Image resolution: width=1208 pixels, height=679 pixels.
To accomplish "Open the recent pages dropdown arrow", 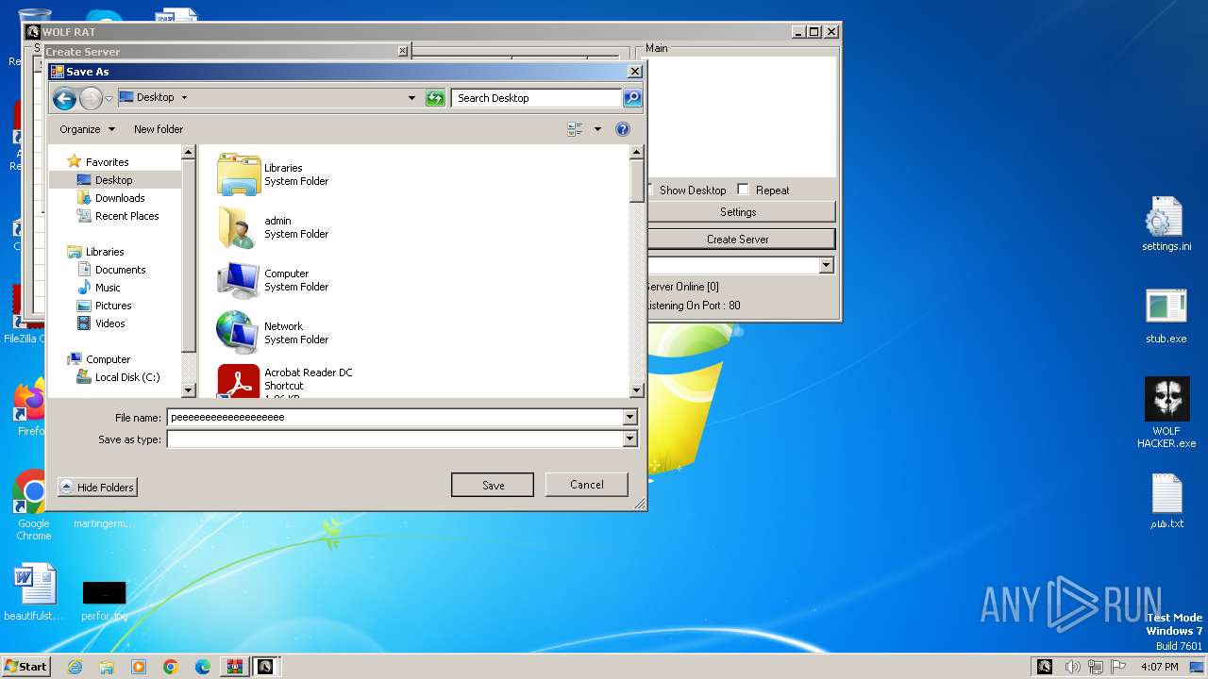I will tap(109, 98).
